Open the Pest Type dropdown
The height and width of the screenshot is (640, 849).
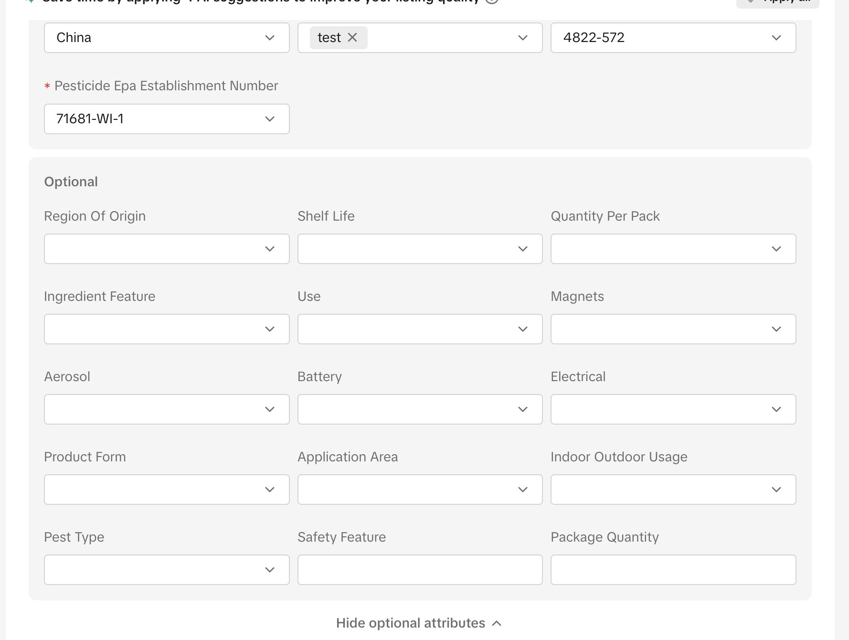tap(166, 570)
